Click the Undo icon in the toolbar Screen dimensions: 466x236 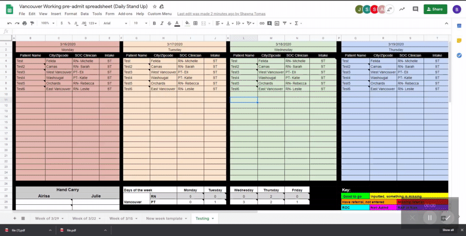[x=9, y=23]
